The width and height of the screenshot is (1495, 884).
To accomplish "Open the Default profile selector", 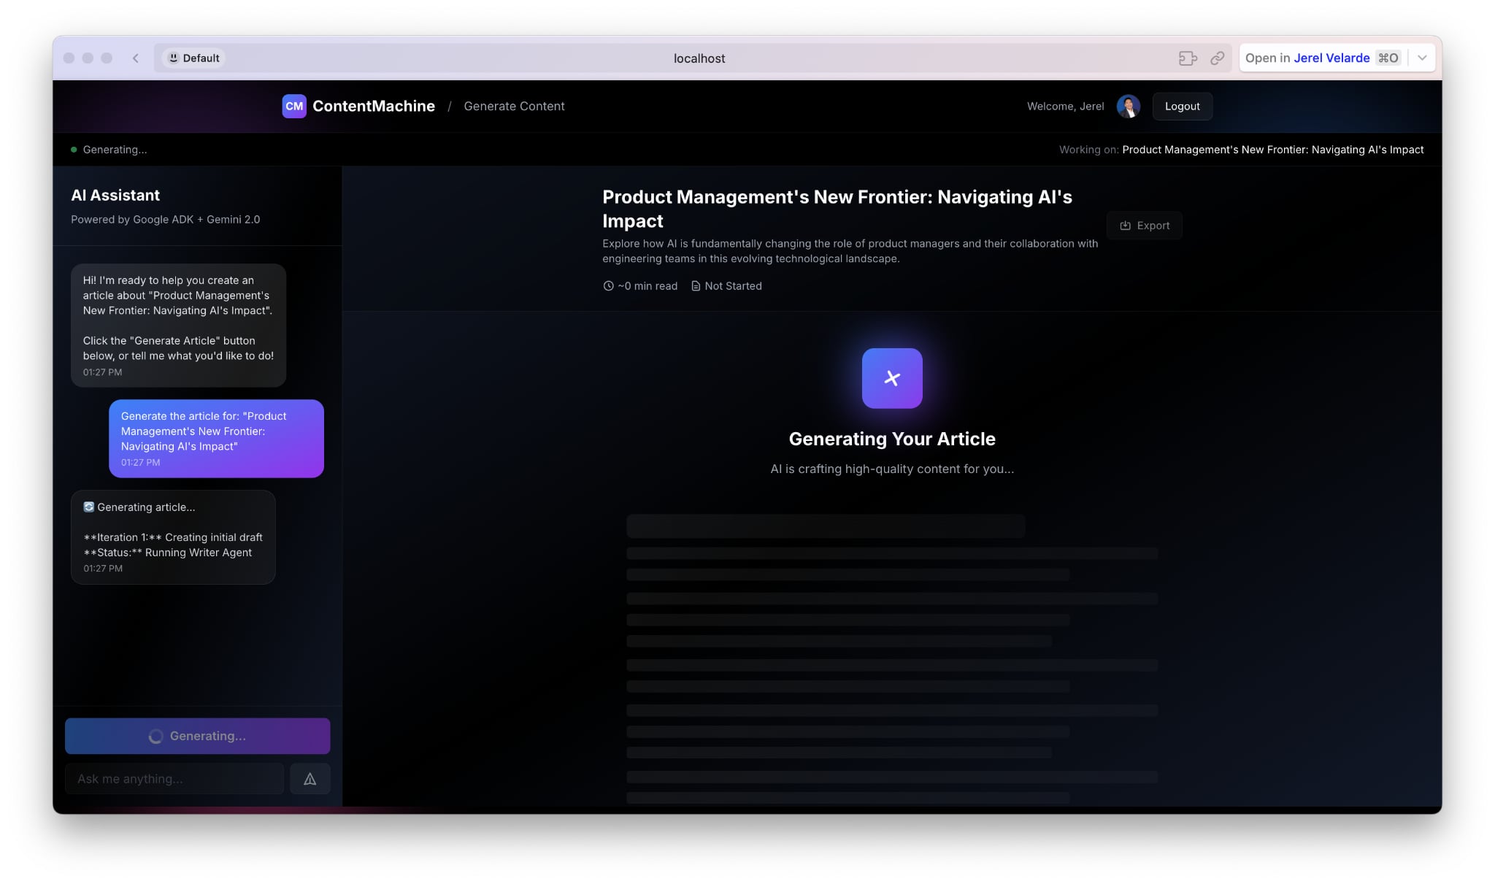I will point(193,58).
